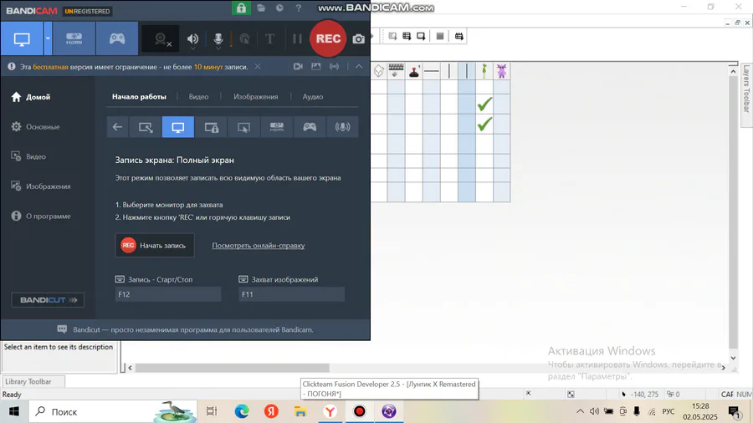Open О программе in sidebar
This screenshot has height=423, width=753.
point(41,216)
